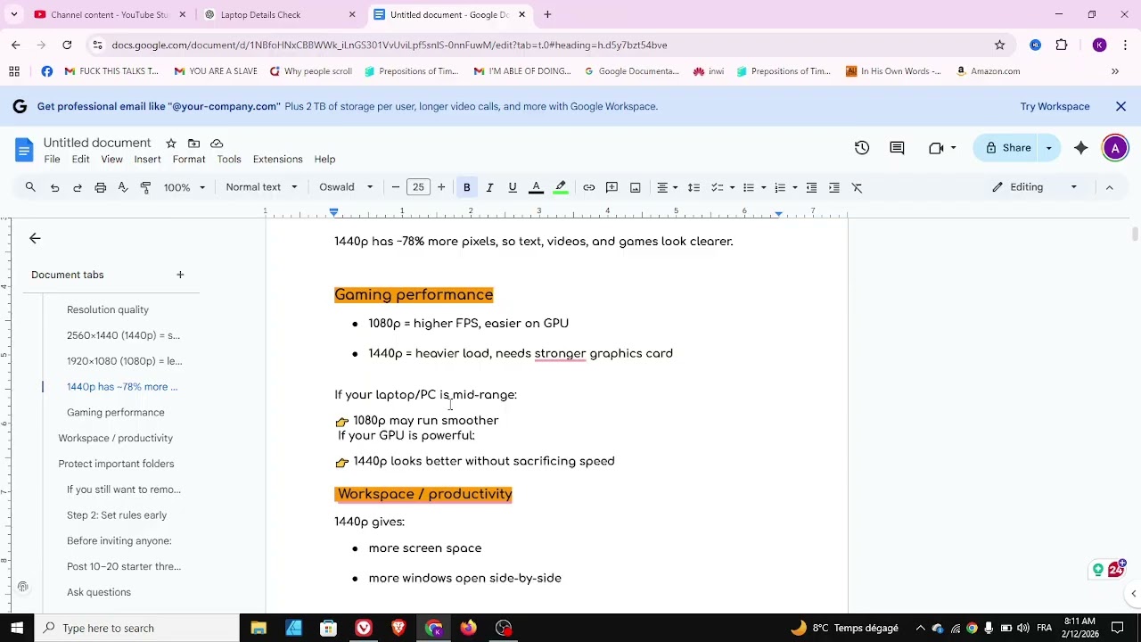Open the text alignment dropdown
The height and width of the screenshot is (642, 1141).
coord(667,187)
